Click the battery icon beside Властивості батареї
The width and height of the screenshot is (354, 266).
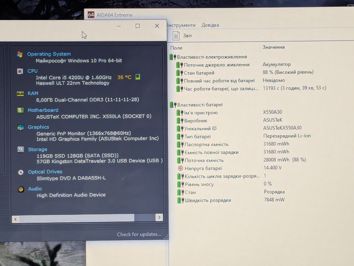(173, 105)
